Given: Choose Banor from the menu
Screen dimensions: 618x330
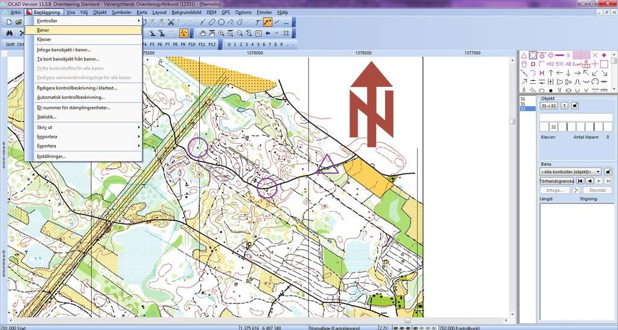Looking at the screenshot, I should point(83,30).
